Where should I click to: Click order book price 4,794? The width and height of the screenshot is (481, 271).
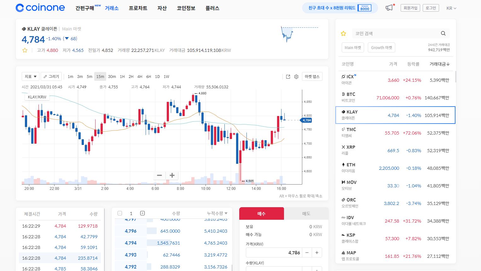coord(130,243)
